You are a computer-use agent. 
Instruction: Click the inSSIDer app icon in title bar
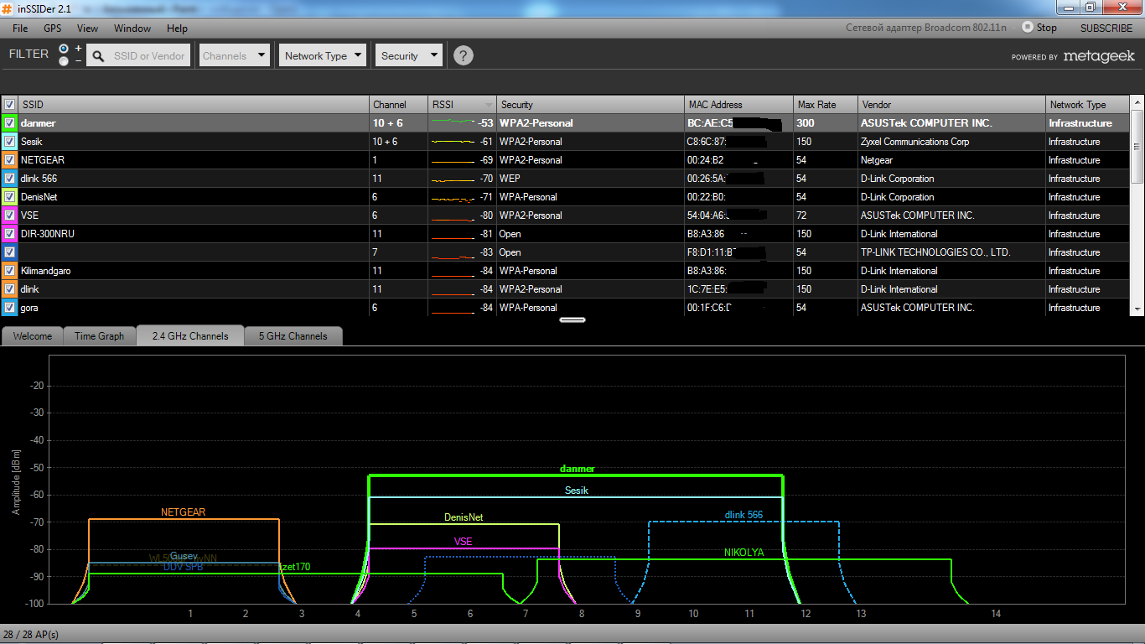8,8
